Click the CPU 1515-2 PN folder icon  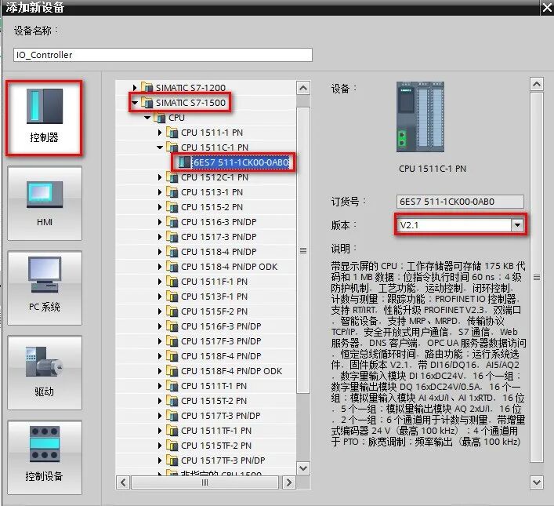click(172, 207)
